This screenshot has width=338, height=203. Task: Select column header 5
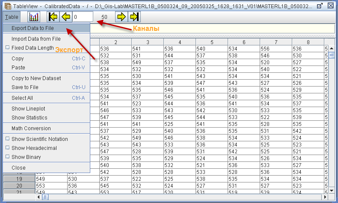(211, 42)
